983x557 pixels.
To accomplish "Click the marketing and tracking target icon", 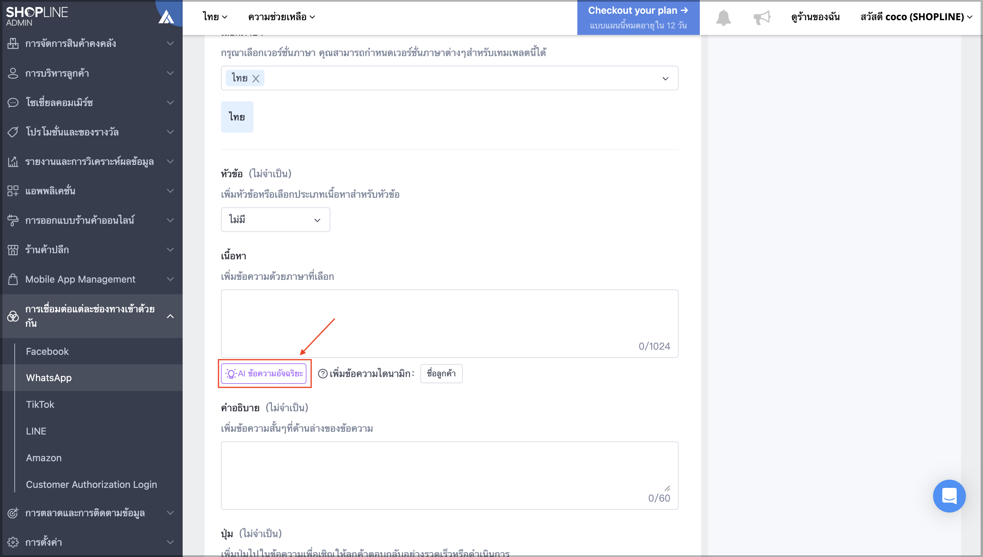I will click(x=13, y=513).
